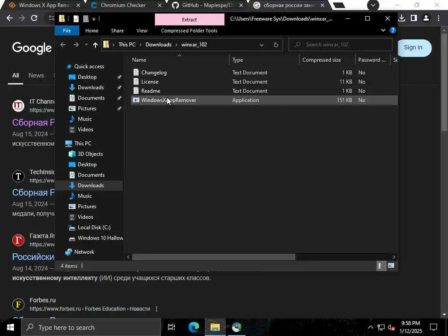Viewport: 448px width, 336px height.
Task: Click the horizontal scrollbar in file list
Action: [213, 257]
